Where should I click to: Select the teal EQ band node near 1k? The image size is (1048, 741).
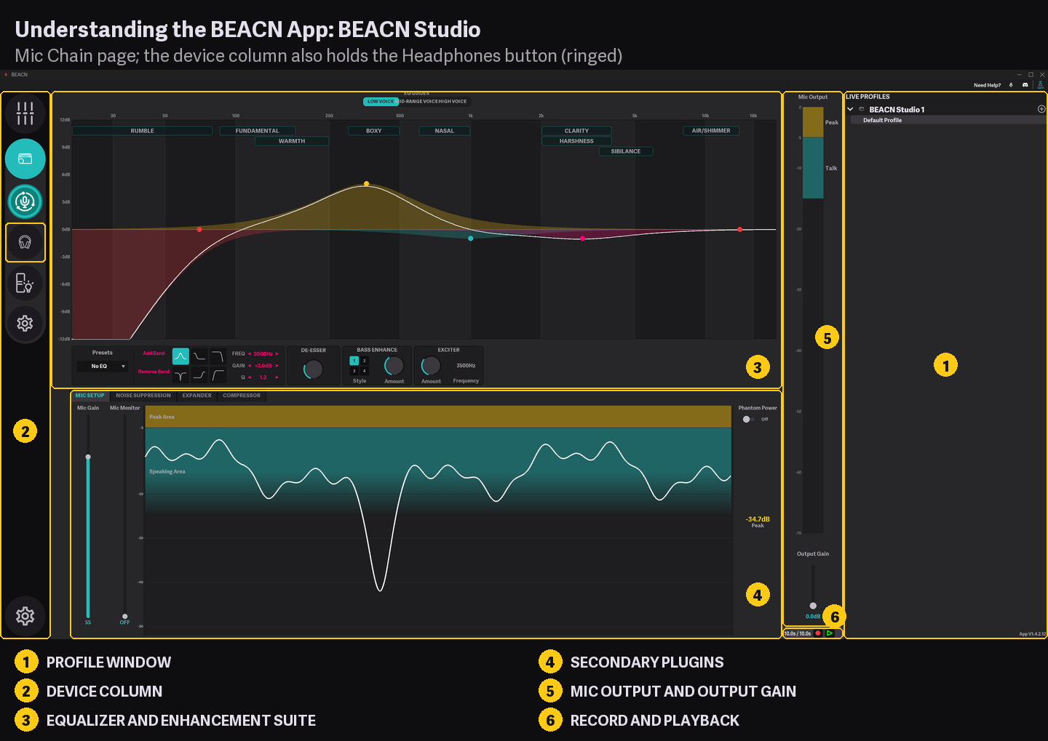471,239
